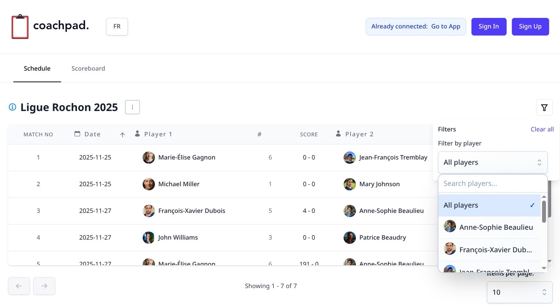
Task: Click the person icon beside Player 1 header
Action: pos(137,134)
